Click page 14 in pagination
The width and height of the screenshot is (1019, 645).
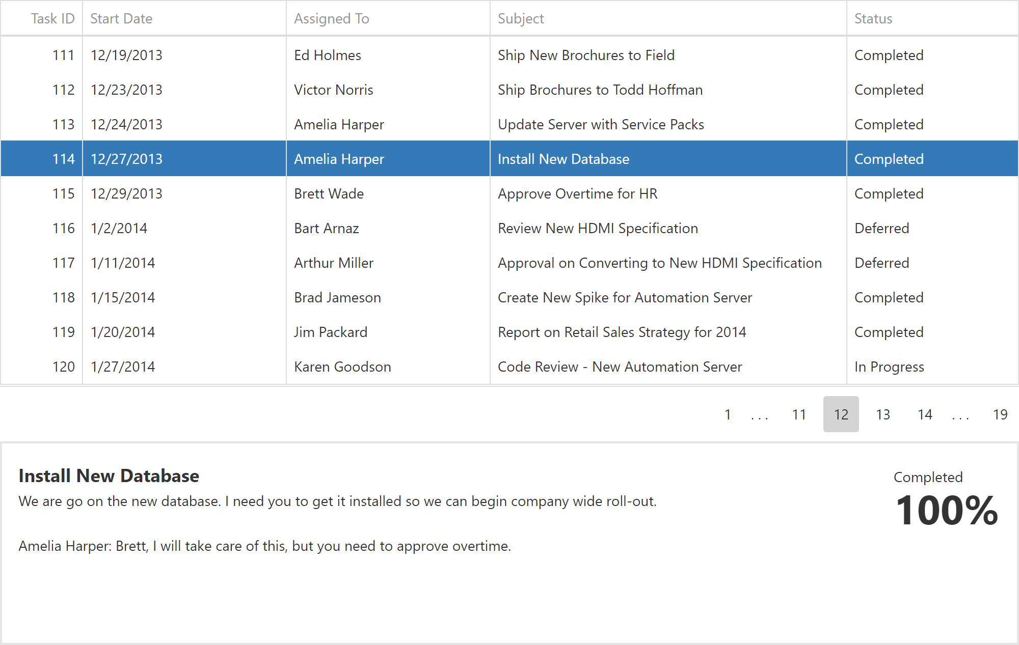coord(925,414)
